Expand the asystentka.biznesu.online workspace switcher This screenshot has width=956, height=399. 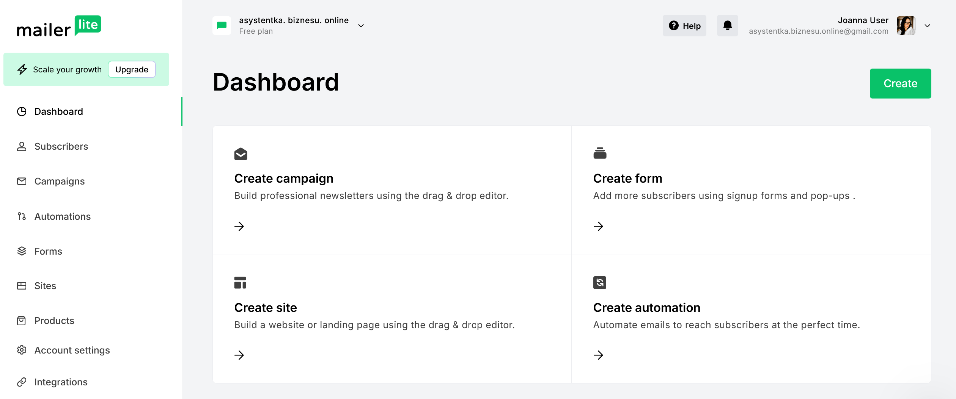click(360, 25)
